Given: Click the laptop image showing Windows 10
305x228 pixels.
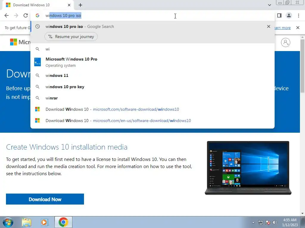Looking at the screenshot, I should coord(248,168).
